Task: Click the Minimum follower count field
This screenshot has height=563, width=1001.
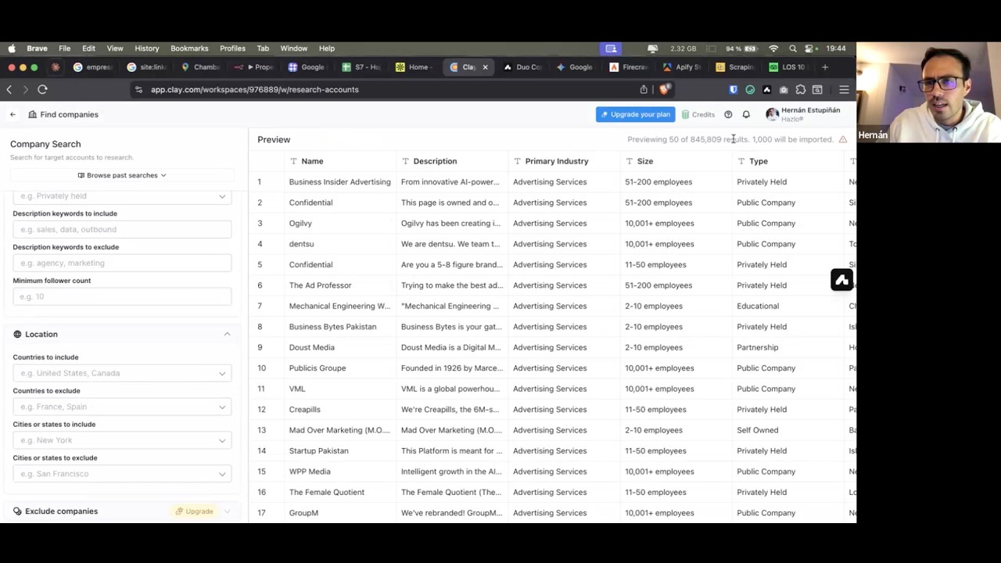Action: coord(122,296)
